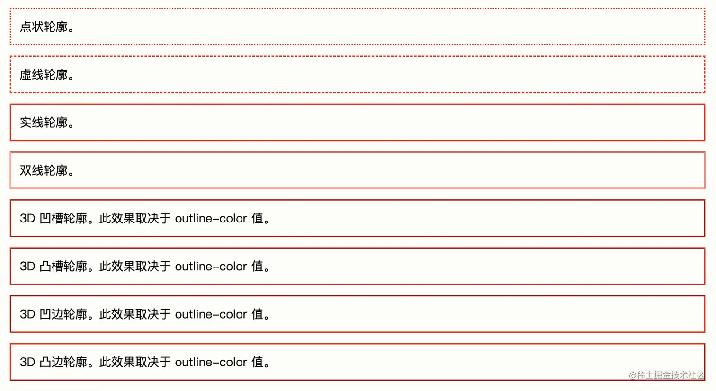Select the 3D inset outline box
This screenshot has height=391, width=716.
(358, 314)
